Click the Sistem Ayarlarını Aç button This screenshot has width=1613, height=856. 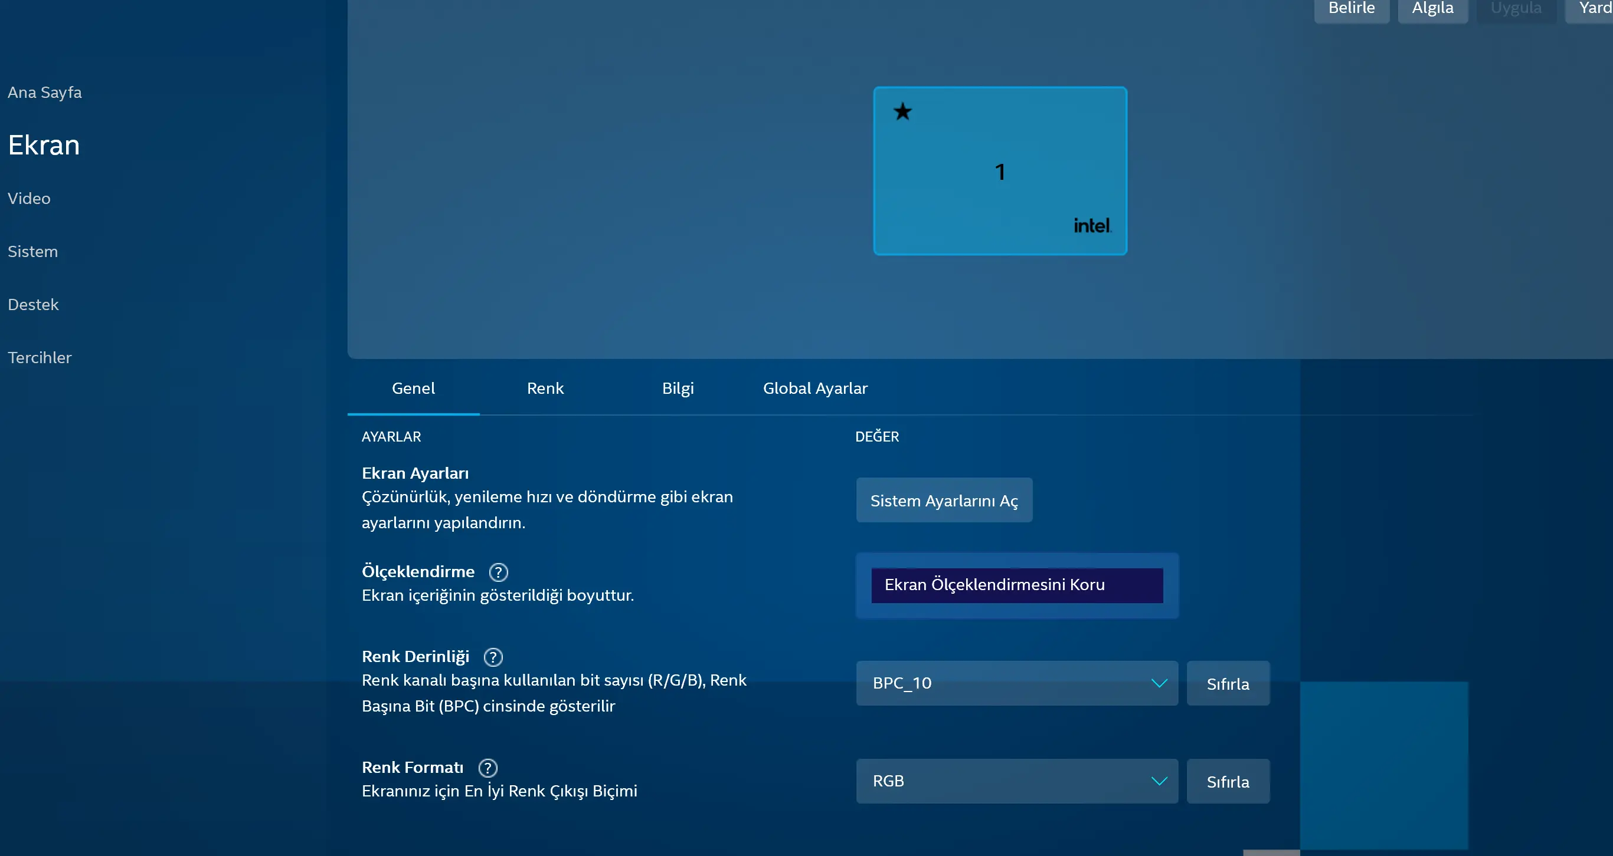click(944, 501)
